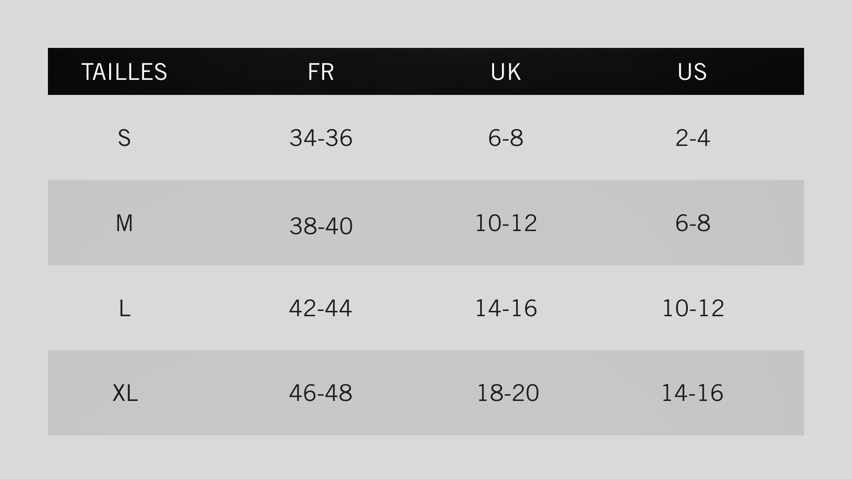This screenshot has width=852, height=479.
Task: Select the L size row label
Action: pyautogui.click(x=125, y=308)
